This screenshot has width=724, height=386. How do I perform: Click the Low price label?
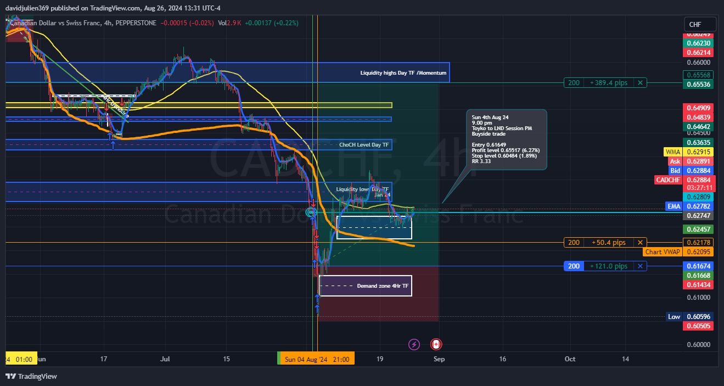[674, 317]
